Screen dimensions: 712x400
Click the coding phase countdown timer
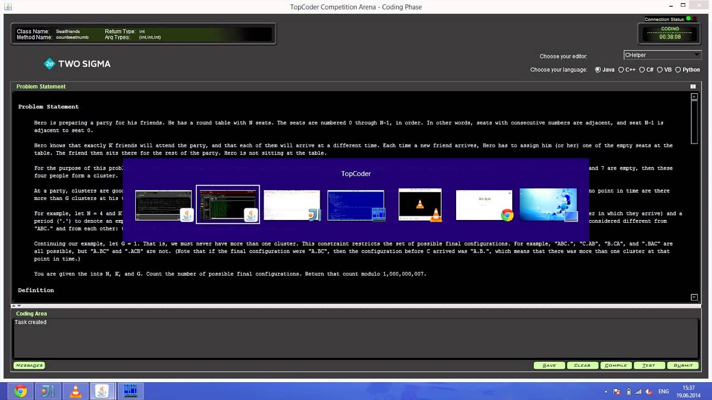pos(670,37)
